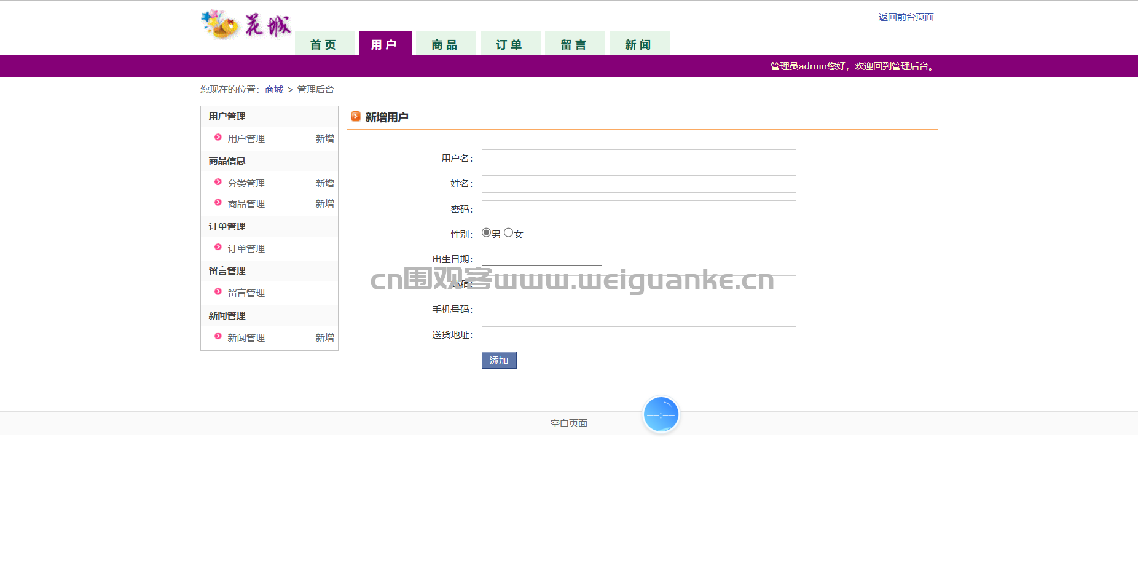Click bullet icon beside 用户管理 link

218,137
